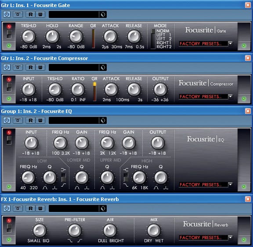The width and height of the screenshot is (253, 247).
Task: Bypass the Focusrite Gate plugin power button
Action: pyautogui.click(x=7, y=14)
